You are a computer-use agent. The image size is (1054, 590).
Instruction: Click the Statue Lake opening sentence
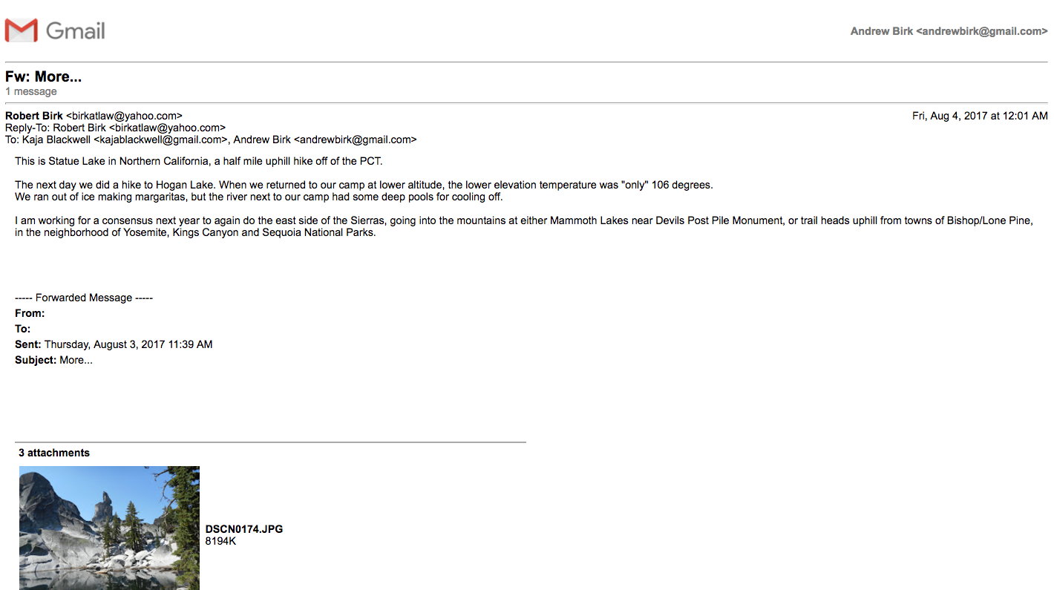[199, 161]
